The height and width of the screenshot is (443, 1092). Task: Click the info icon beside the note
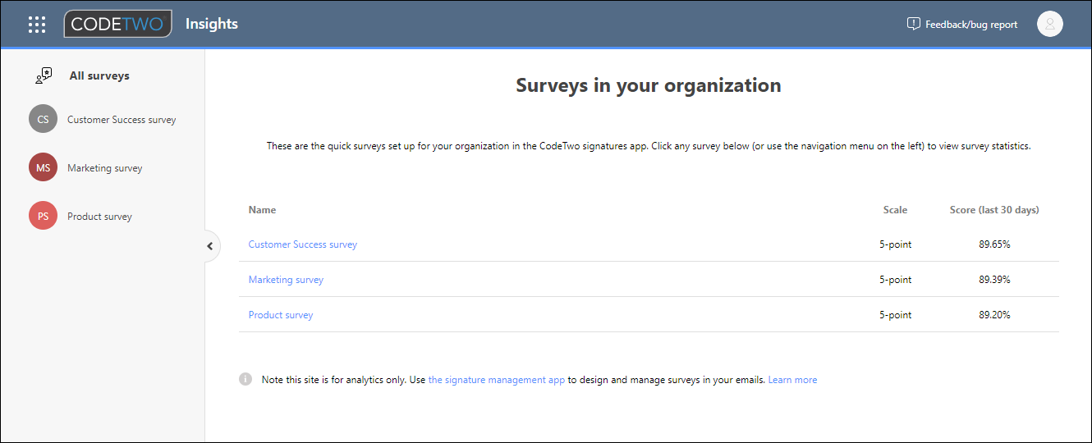(x=245, y=379)
